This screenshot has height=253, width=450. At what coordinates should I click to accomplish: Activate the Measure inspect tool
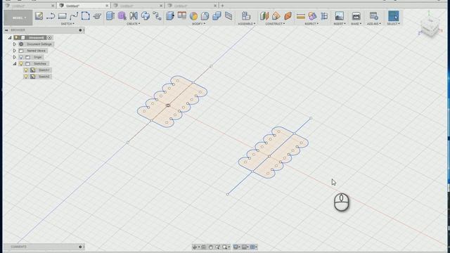pos(301,16)
